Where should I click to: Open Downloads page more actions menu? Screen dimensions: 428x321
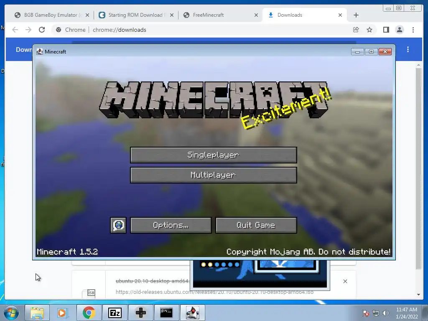click(408, 49)
